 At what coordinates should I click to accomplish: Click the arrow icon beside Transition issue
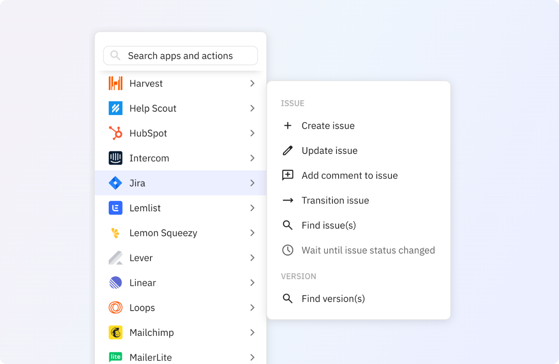[x=288, y=200]
